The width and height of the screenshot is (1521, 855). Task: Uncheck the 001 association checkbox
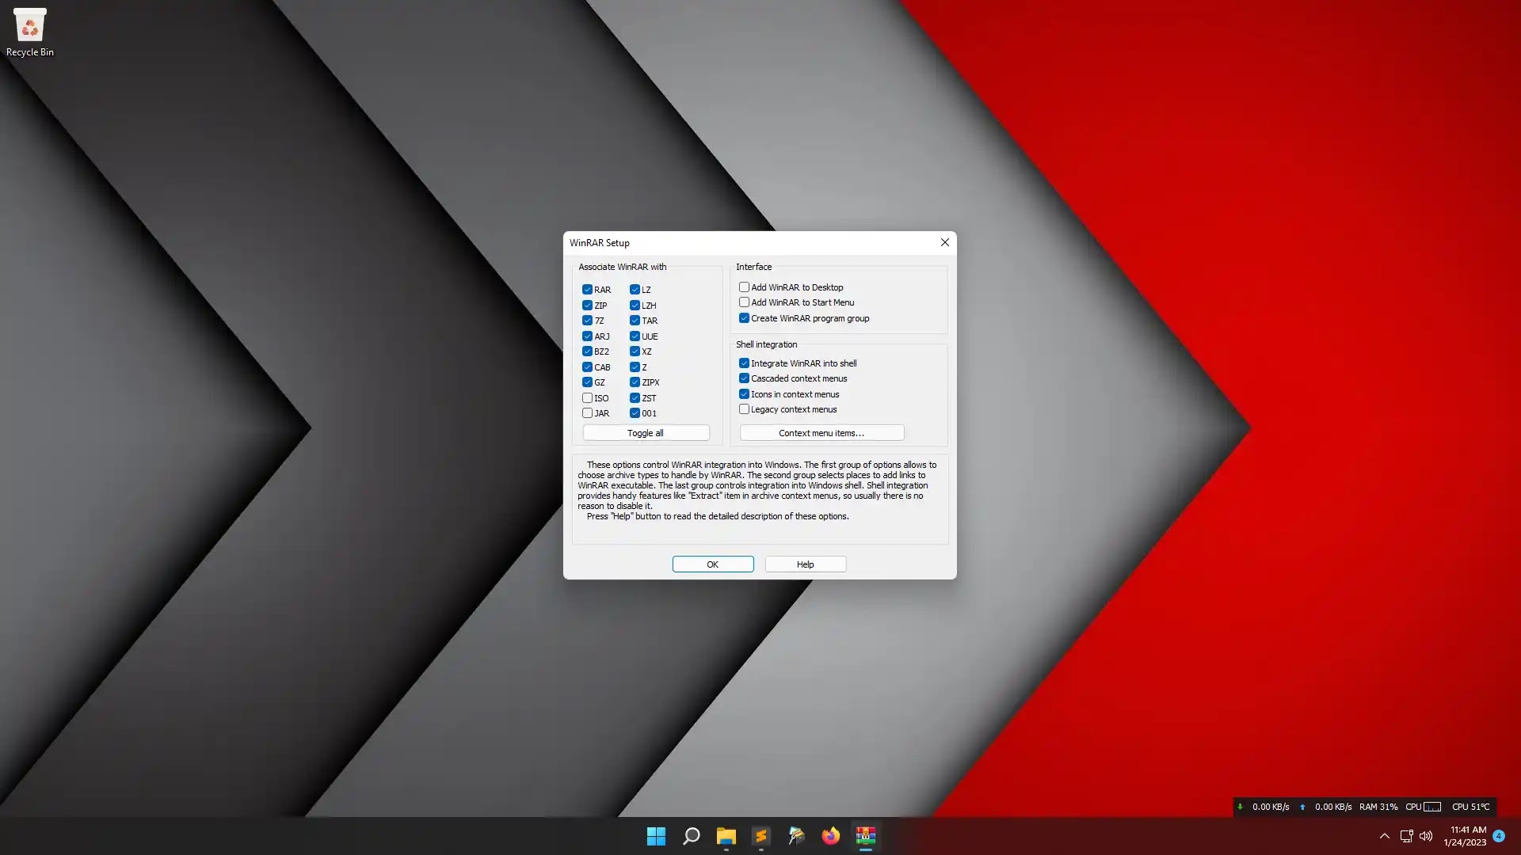pos(635,413)
